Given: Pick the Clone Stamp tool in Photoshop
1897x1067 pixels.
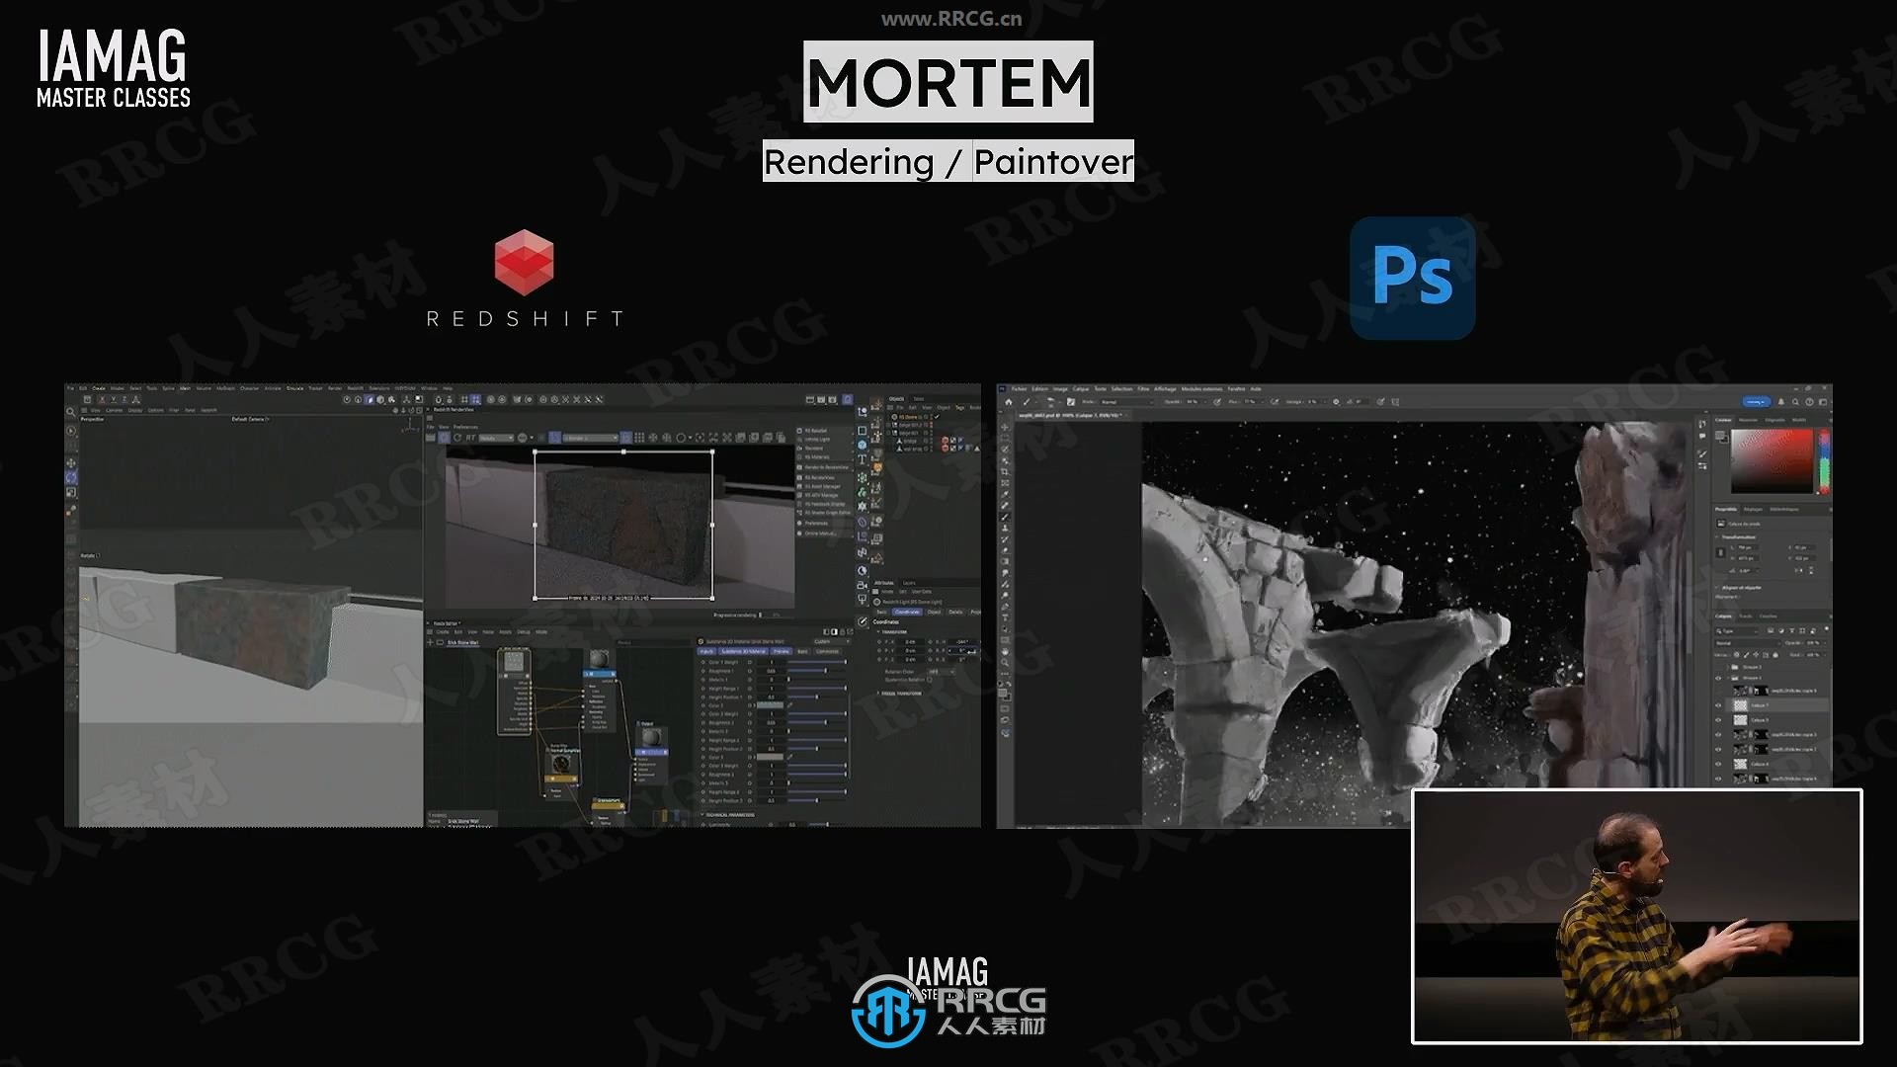Looking at the screenshot, I should pos(1006,529).
